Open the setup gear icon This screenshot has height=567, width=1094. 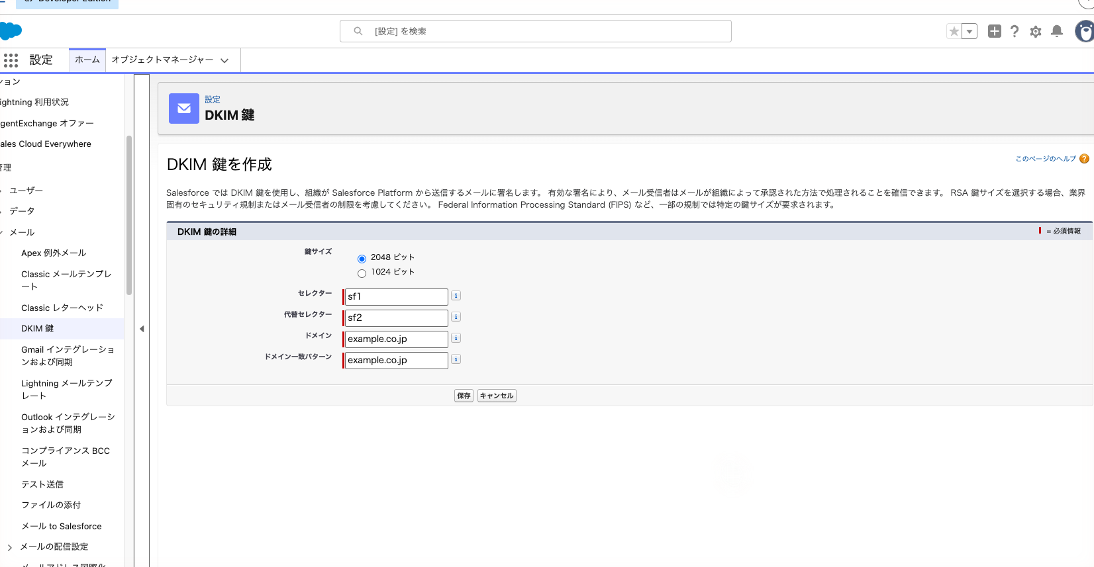[x=1036, y=31]
